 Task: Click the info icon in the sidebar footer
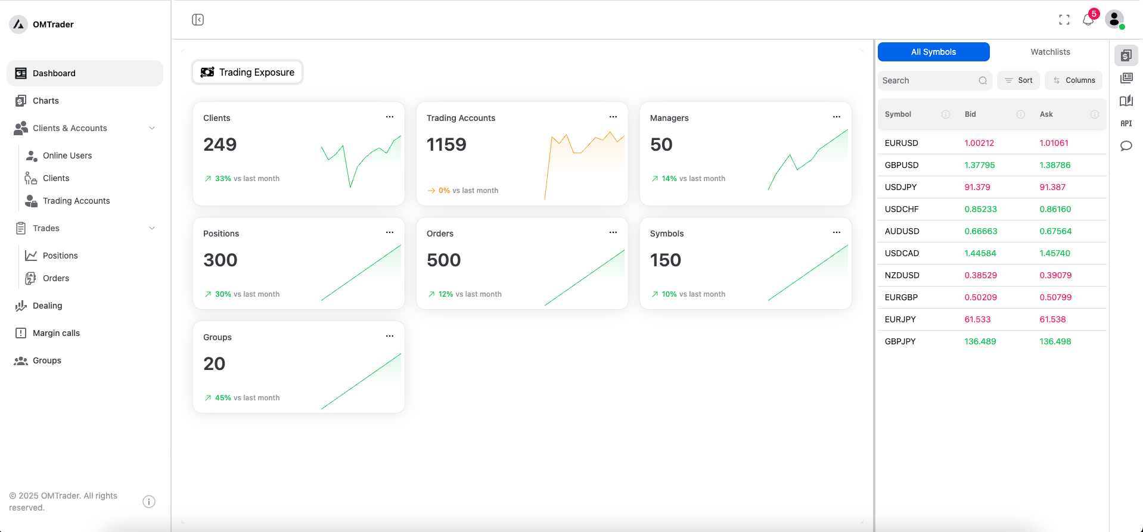point(149,502)
